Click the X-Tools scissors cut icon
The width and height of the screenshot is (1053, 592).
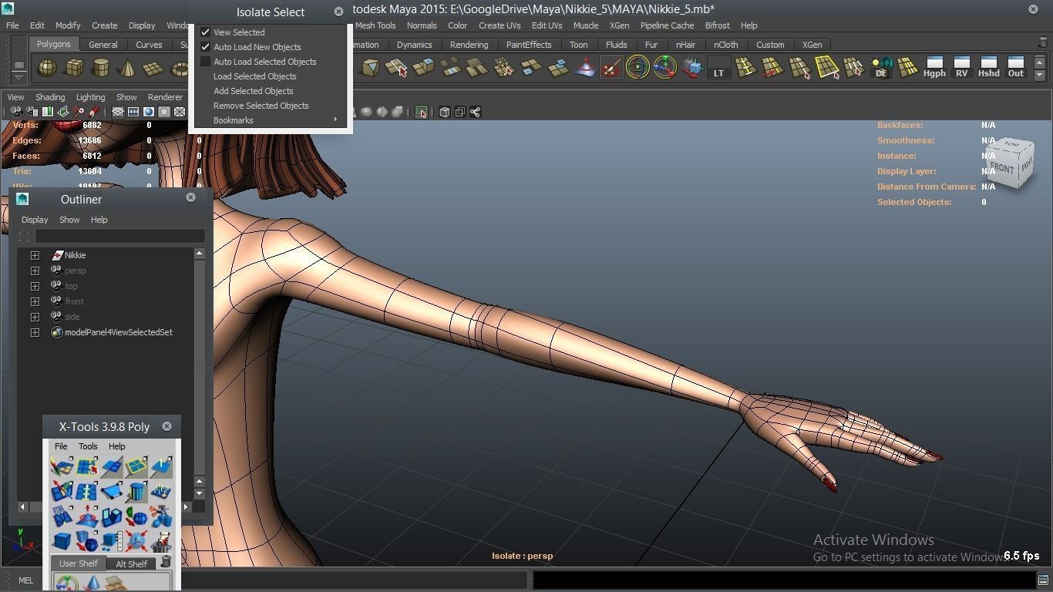click(x=161, y=516)
